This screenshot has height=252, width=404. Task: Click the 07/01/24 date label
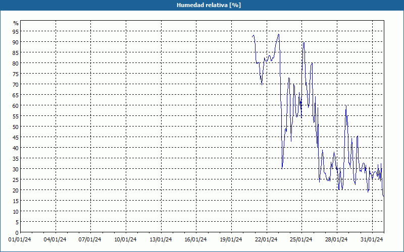pos(90,240)
